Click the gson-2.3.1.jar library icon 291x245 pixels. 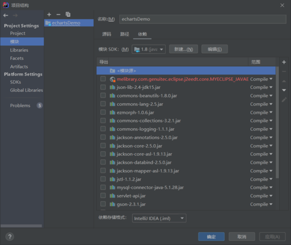click(112, 204)
